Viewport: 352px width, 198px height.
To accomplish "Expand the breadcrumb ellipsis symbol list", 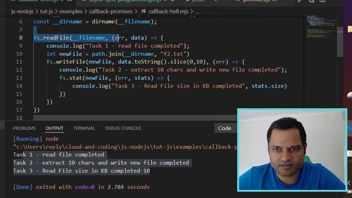I will (x=197, y=12).
